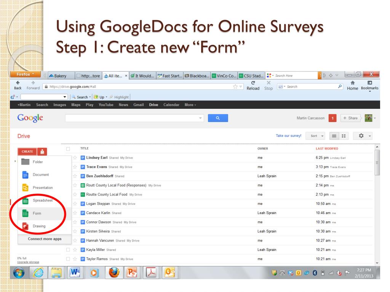Viewport: 390px width, 292px height.
Task: Open the settings gear dropdown
Action: point(363,136)
